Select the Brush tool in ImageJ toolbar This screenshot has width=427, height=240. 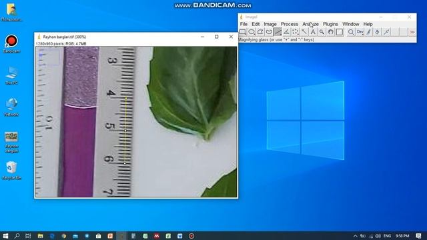pyautogui.click(x=369, y=32)
